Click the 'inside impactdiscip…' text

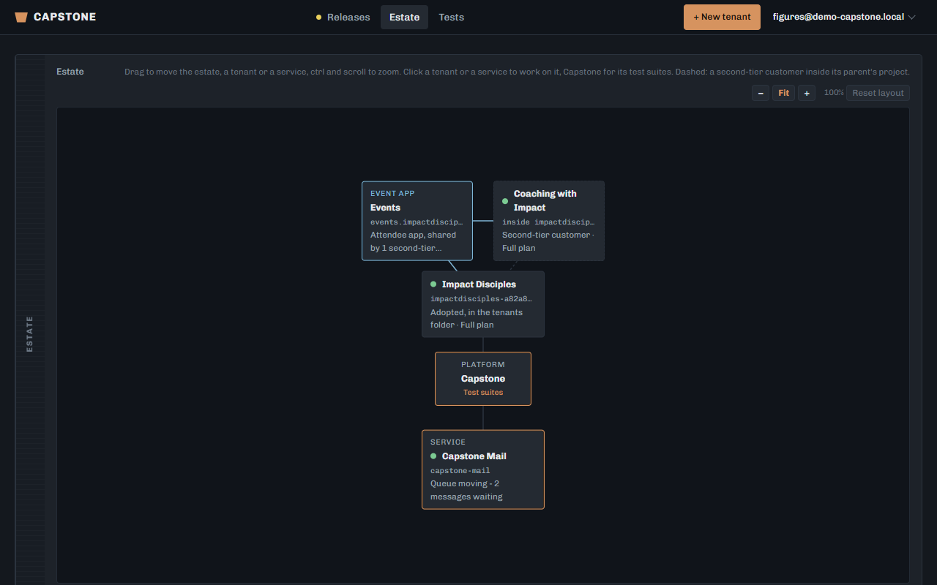click(x=549, y=222)
